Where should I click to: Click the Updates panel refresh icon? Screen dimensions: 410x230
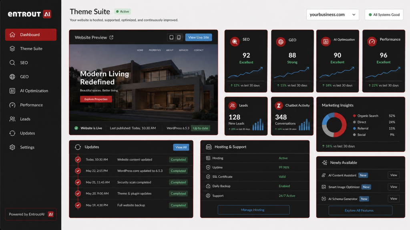point(78,147)
